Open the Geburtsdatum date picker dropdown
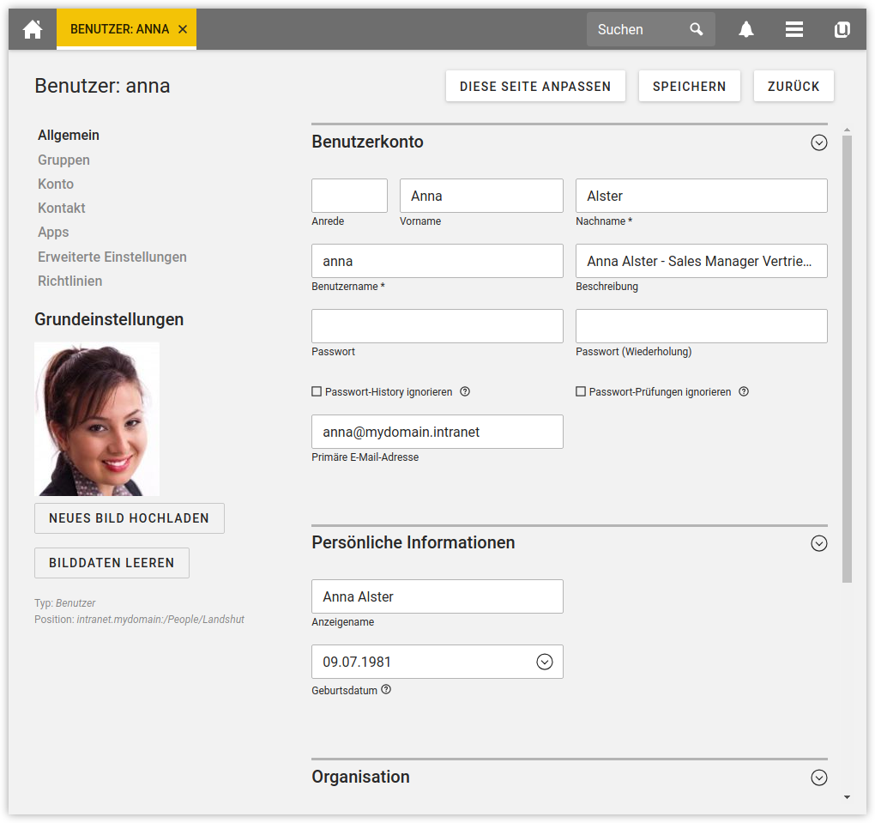Image resolution: width=875 pixels, height=823 pixels. tap(544, 662)
